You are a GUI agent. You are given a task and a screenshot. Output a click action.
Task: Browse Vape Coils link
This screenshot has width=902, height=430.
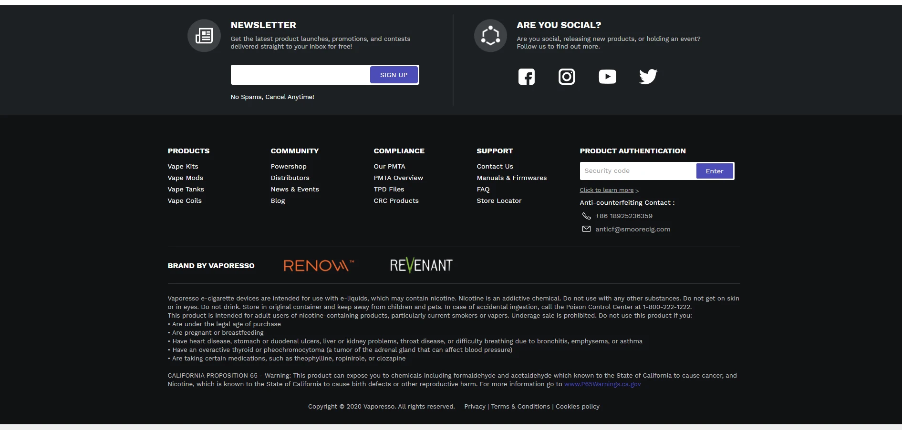pos(185,200)
